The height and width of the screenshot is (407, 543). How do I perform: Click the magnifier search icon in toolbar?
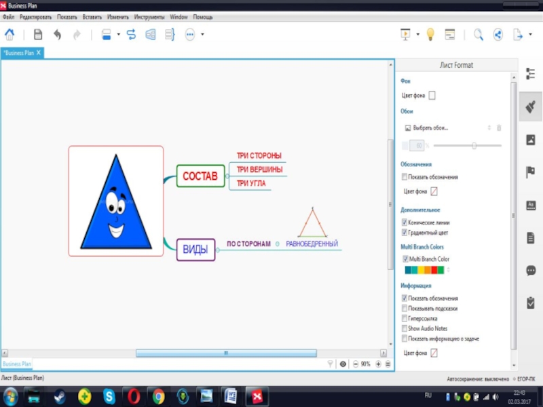click(479, 35)
